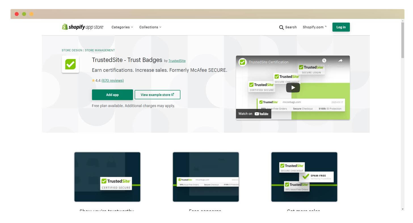This screenshot has width=413, height=223.
Task: Open the TrustedSite developer link
Action: click(x=177, y=61)
